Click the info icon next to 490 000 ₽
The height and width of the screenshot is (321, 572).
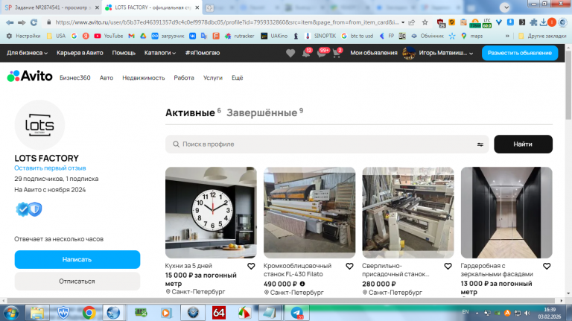pyautogui.click(x=302, y=284)
